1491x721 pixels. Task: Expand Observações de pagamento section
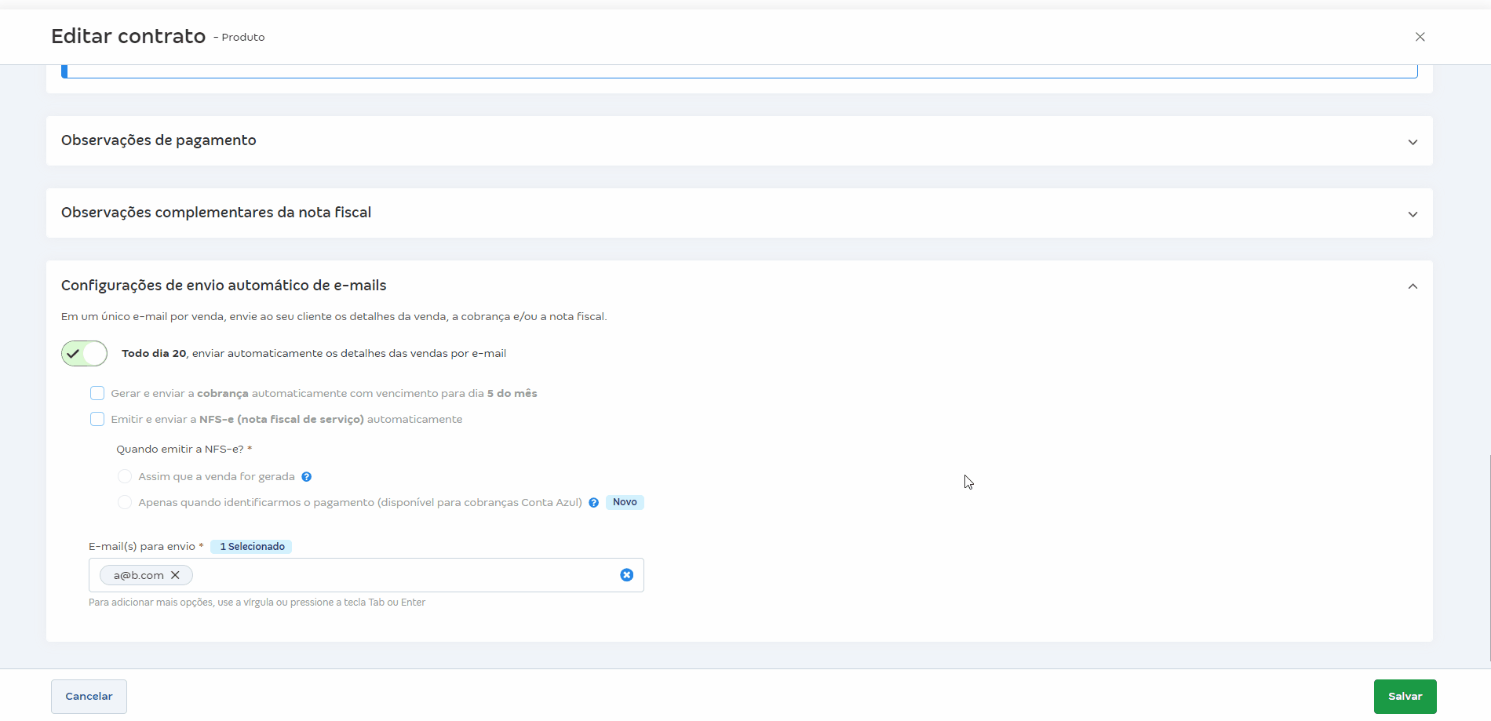click(x=1412, y=142)
